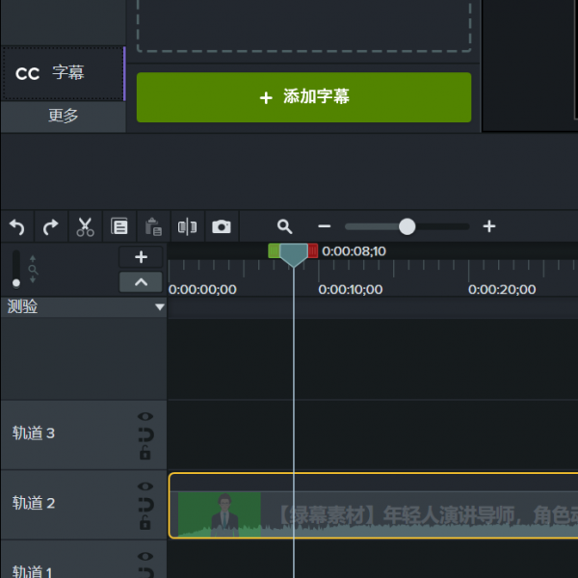Click the paste clipboard icon
Screen dimensions: 578x578
click(x=153, y=227)
